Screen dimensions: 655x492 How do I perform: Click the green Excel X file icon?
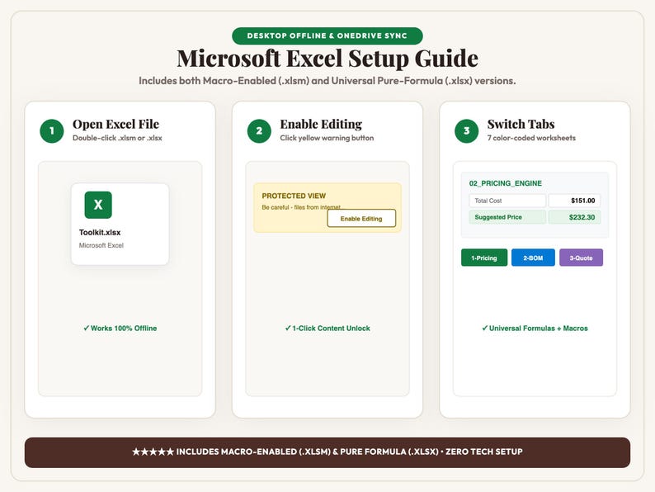[98, 205]
